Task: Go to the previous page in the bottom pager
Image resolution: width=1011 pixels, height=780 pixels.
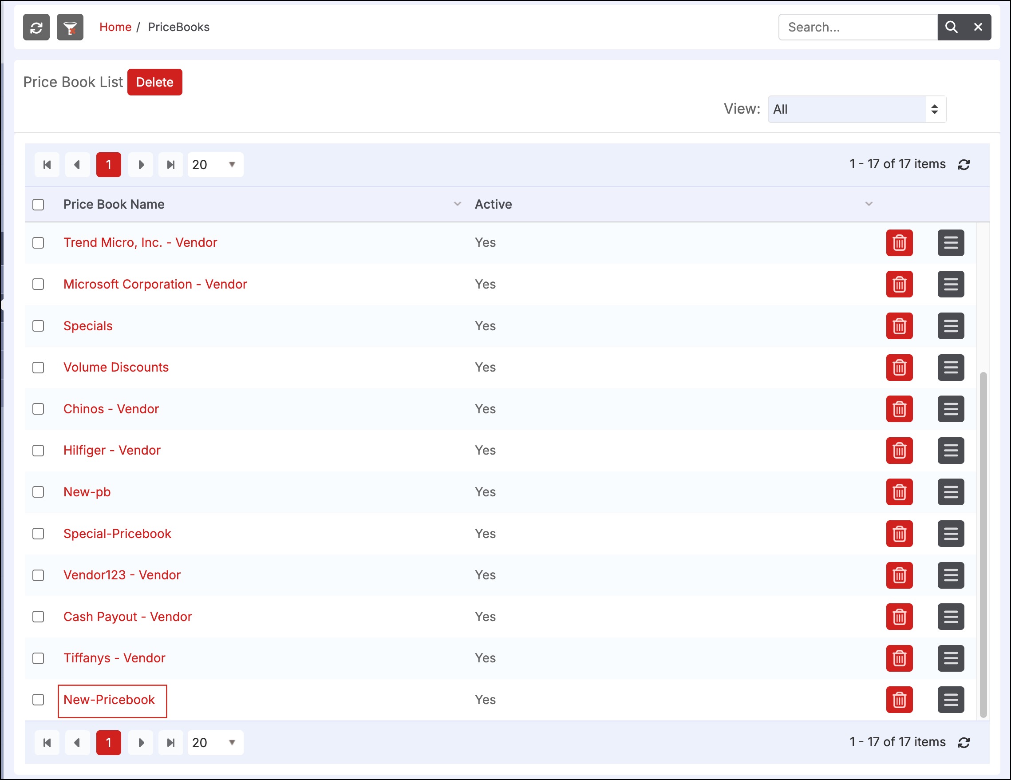Action: (77, 743)
